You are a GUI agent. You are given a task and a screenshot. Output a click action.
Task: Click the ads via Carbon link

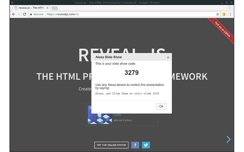point(123,120)
